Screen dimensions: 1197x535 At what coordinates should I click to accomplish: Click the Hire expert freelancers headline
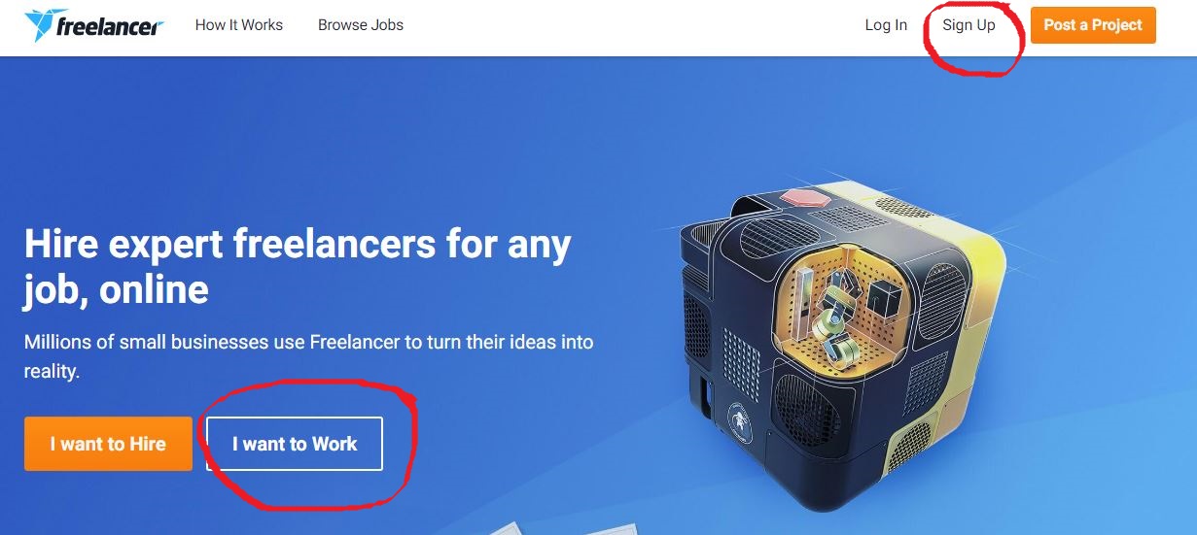pos(298,266)
